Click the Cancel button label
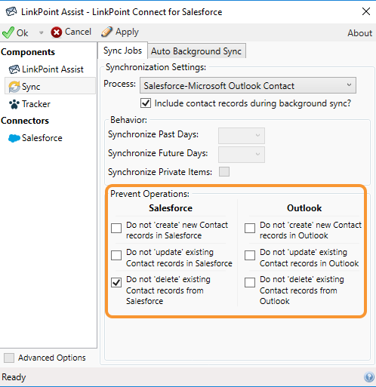This screenshot has height=387, width=376. [x=78, y=32]
